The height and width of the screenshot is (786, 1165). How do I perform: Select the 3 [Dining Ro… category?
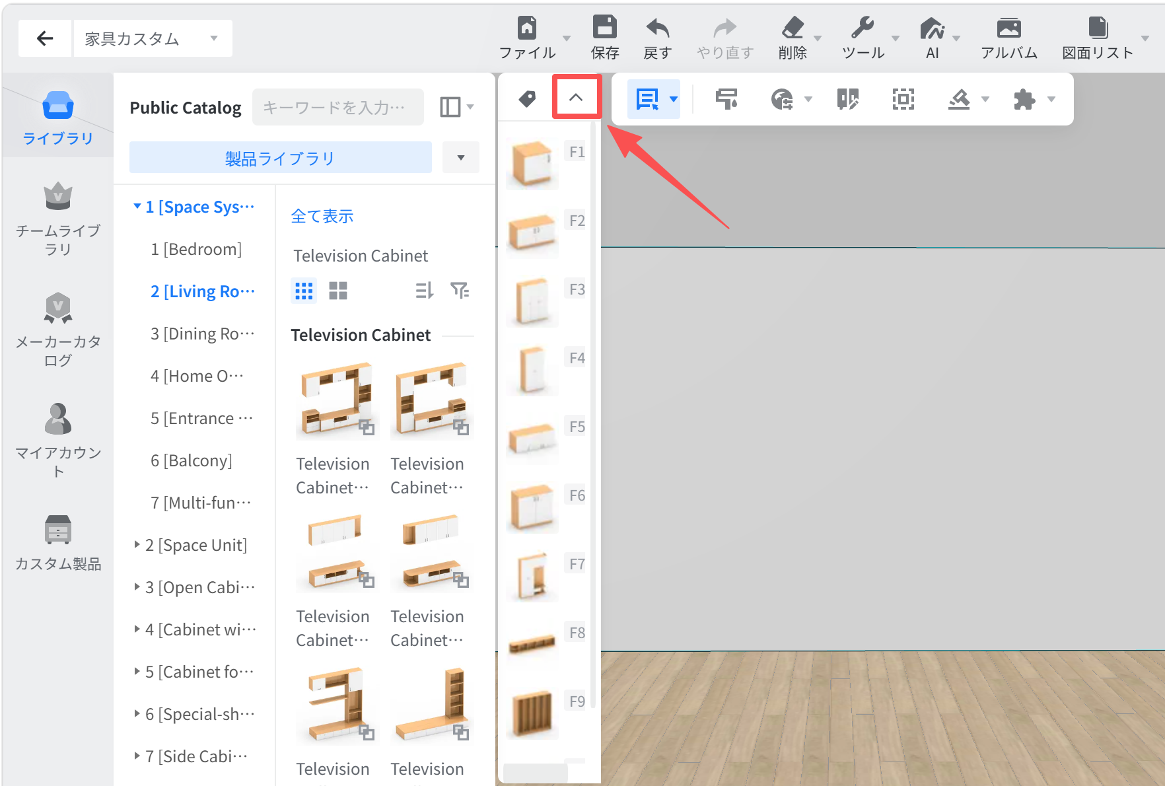tap(202, 334)
